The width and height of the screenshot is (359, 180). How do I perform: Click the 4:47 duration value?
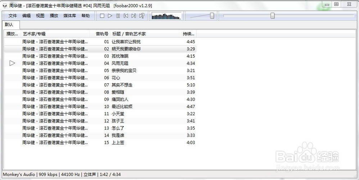pyautogui.click(x=191, y=107)
